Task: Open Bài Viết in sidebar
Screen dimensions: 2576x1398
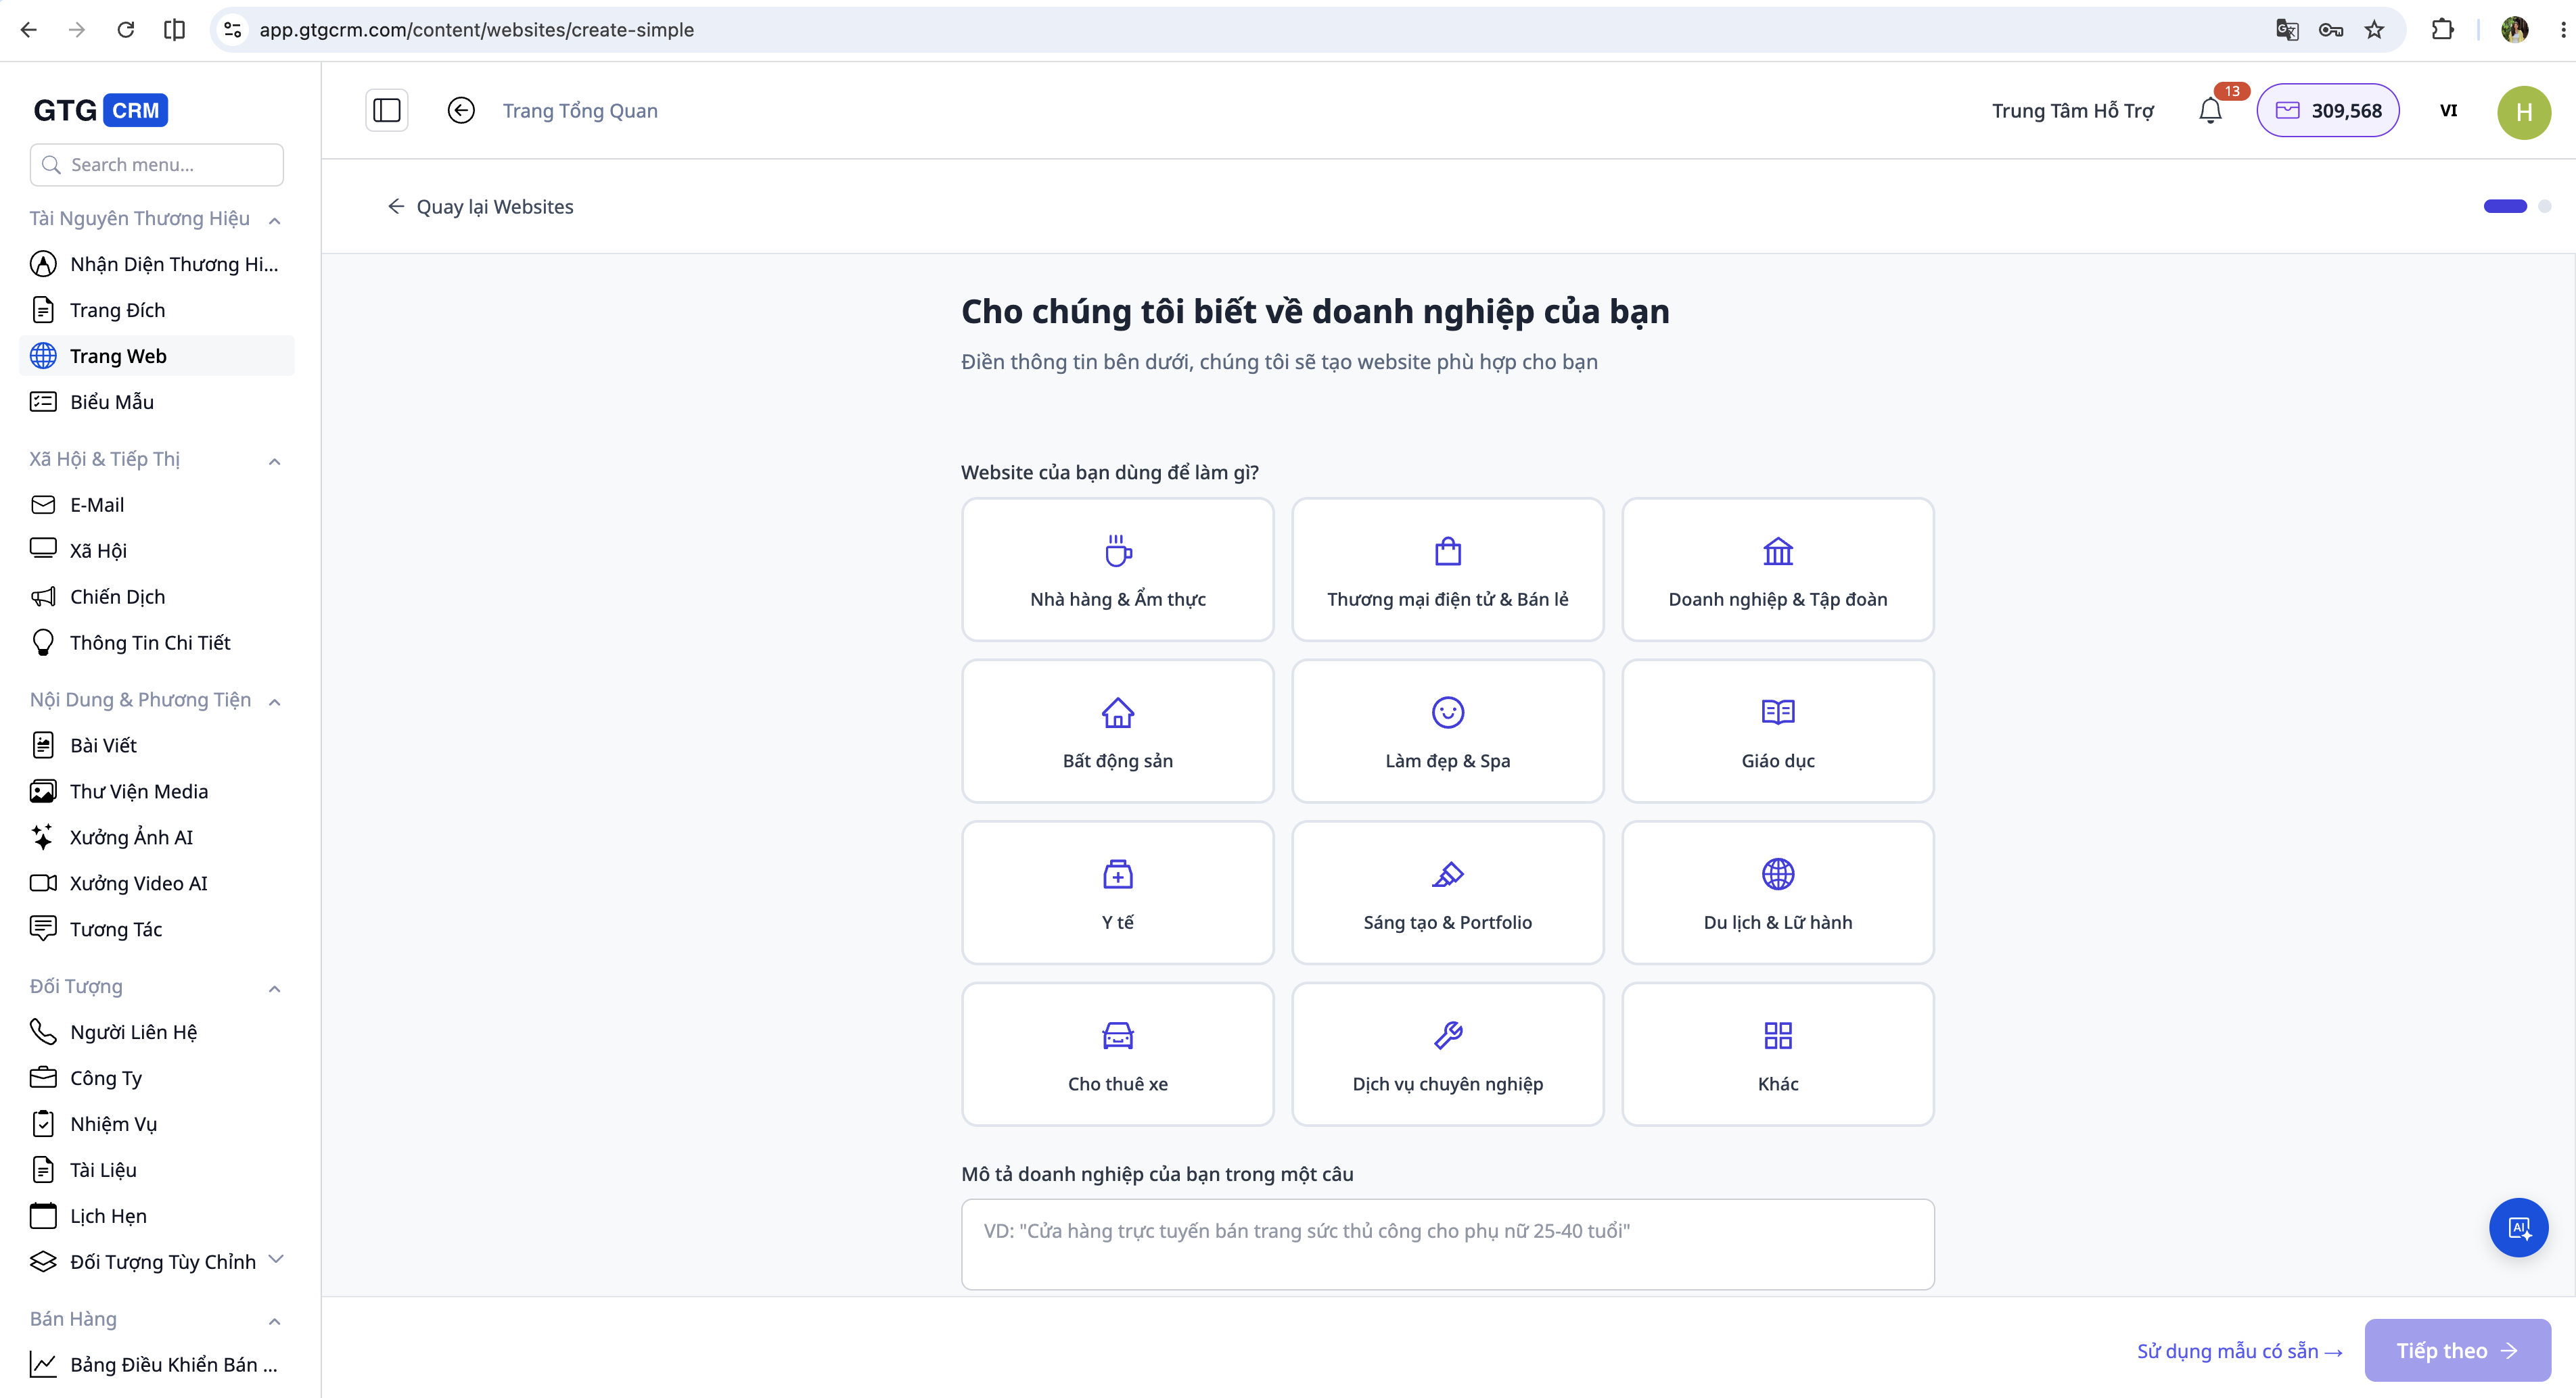Action: coord(157,746)
